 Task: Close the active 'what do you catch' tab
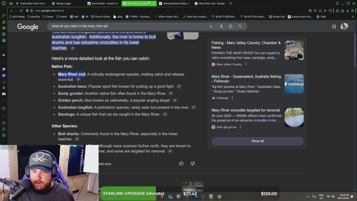[x=153, y=3]
